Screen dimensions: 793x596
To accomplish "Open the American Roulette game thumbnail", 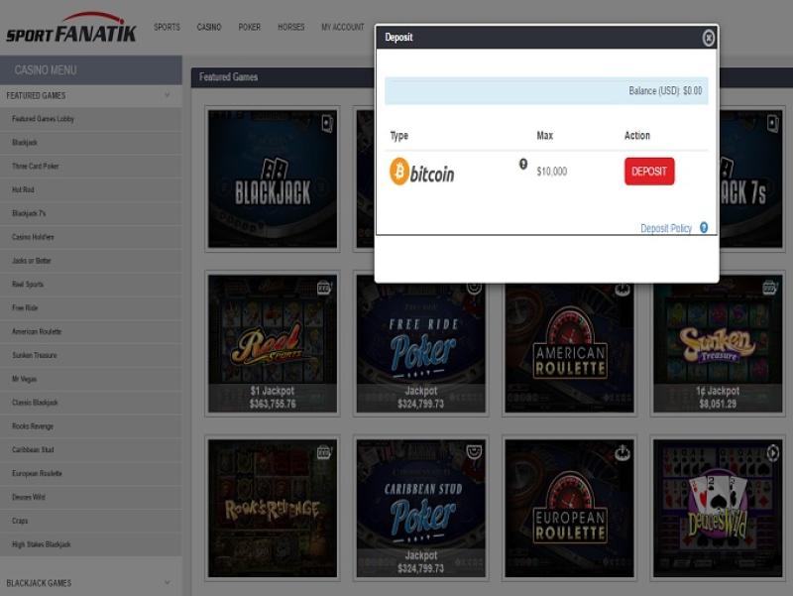I will [x=569, y=342].
